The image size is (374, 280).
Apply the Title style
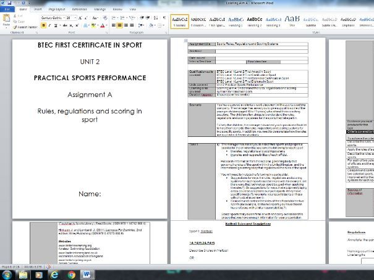[292, 22]
